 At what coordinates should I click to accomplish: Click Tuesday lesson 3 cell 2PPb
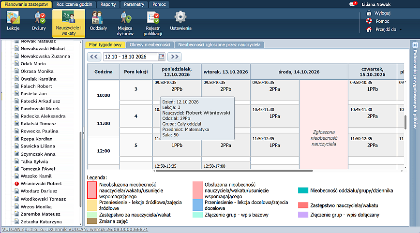click(x=225, y=89)
